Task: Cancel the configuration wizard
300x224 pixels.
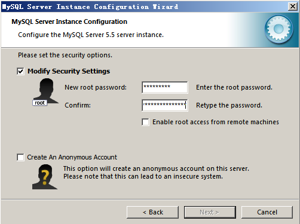Action: pos(267,212)
